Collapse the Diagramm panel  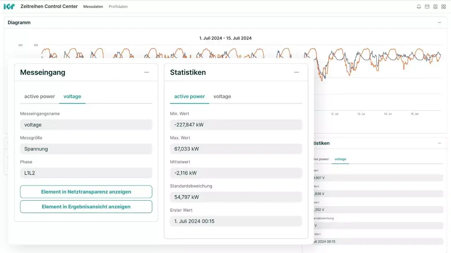click(439, 22)
